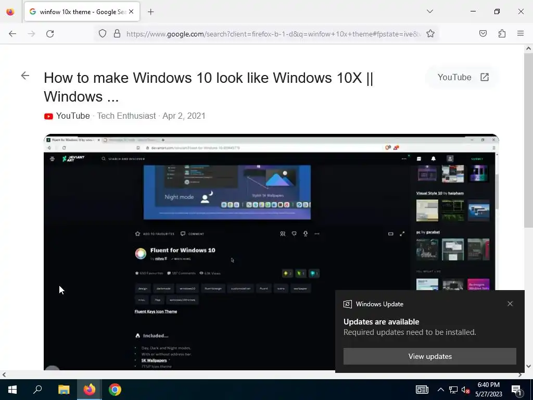Close the winfow 10x theme tab
Viewport: 533px width, 400px height.
pos(131,11)
